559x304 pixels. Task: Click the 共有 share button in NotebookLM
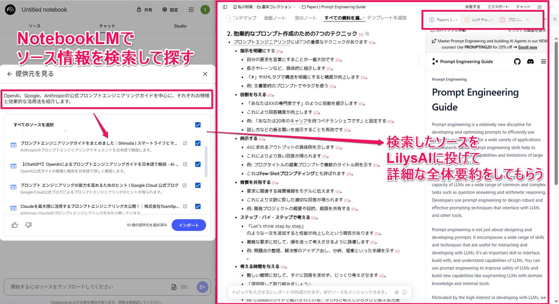tap(145, 9)
